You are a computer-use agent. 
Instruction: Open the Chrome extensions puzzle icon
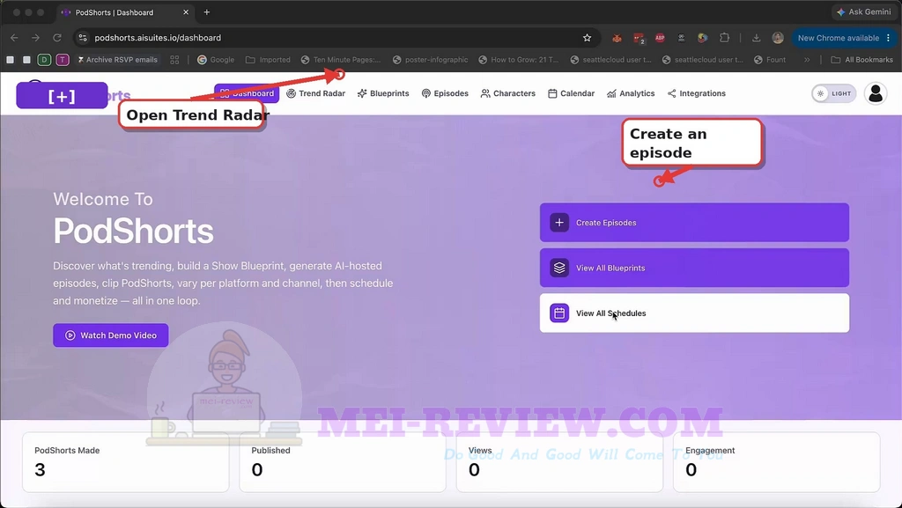click(x=724, y=38)
